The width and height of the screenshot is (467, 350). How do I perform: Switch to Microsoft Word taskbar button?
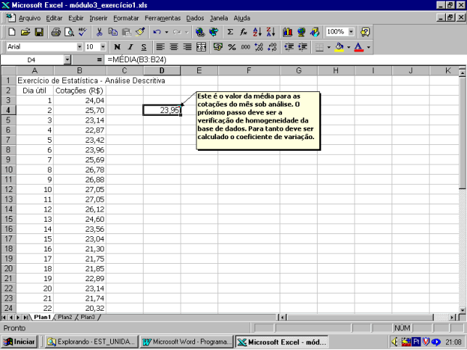(186, 341)
